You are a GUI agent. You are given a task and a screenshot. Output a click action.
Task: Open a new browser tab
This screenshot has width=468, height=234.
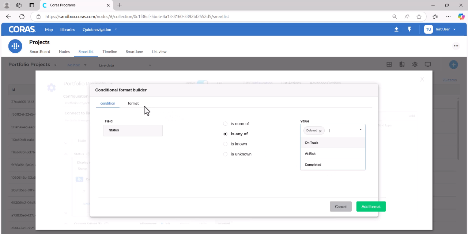click(x=120, y=5)
